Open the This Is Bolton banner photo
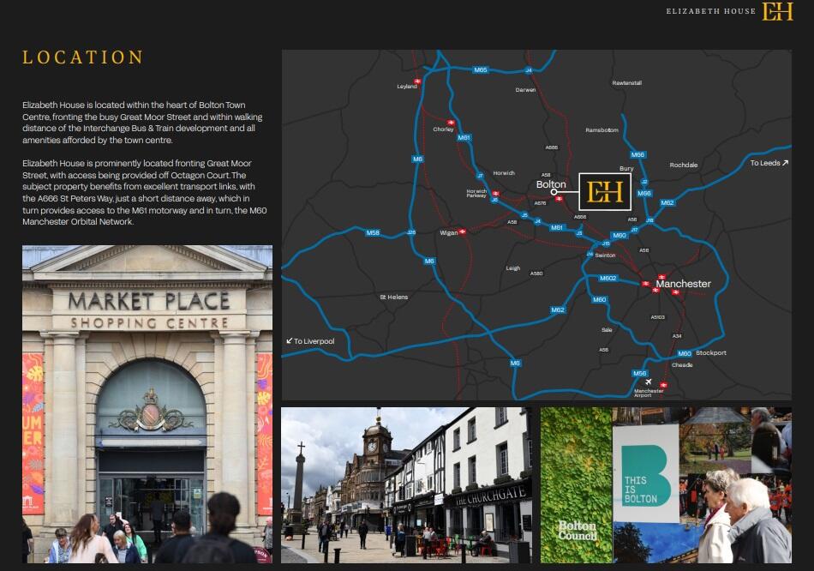This screenshot has width=814, height=571. [x=666, y=484]
